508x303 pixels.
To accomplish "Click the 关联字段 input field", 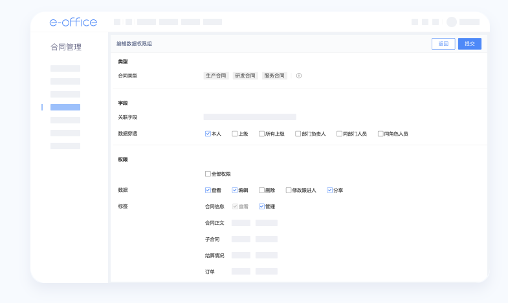I will point(250,117).
